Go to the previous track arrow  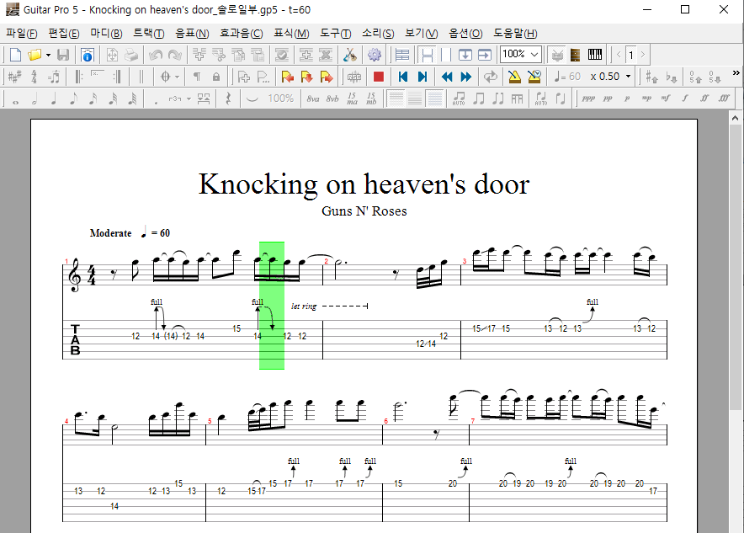pyautogui.click(x=619, y=55)
